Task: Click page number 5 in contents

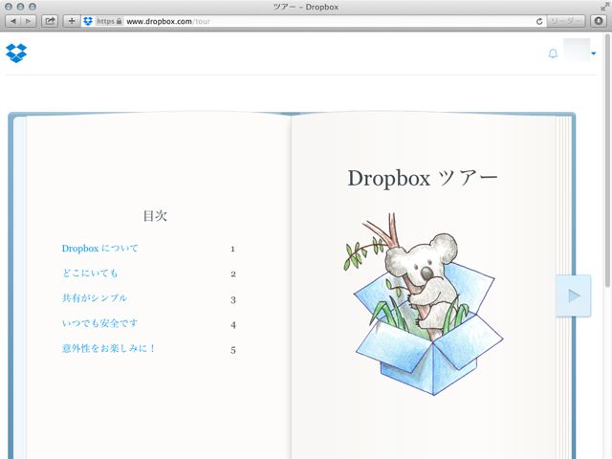Action: click(233, 350)
